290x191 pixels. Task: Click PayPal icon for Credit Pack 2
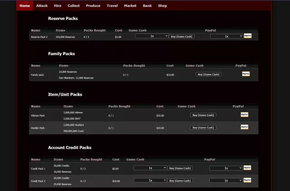(247, 180)
